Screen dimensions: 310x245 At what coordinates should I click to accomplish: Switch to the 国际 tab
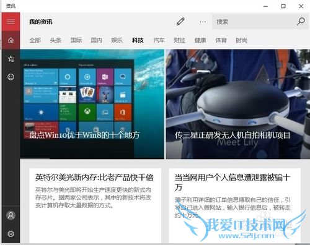coord(76,40)
